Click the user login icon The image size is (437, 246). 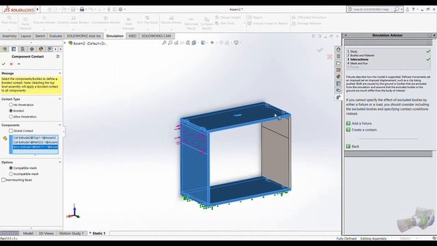tap(407, 9)
